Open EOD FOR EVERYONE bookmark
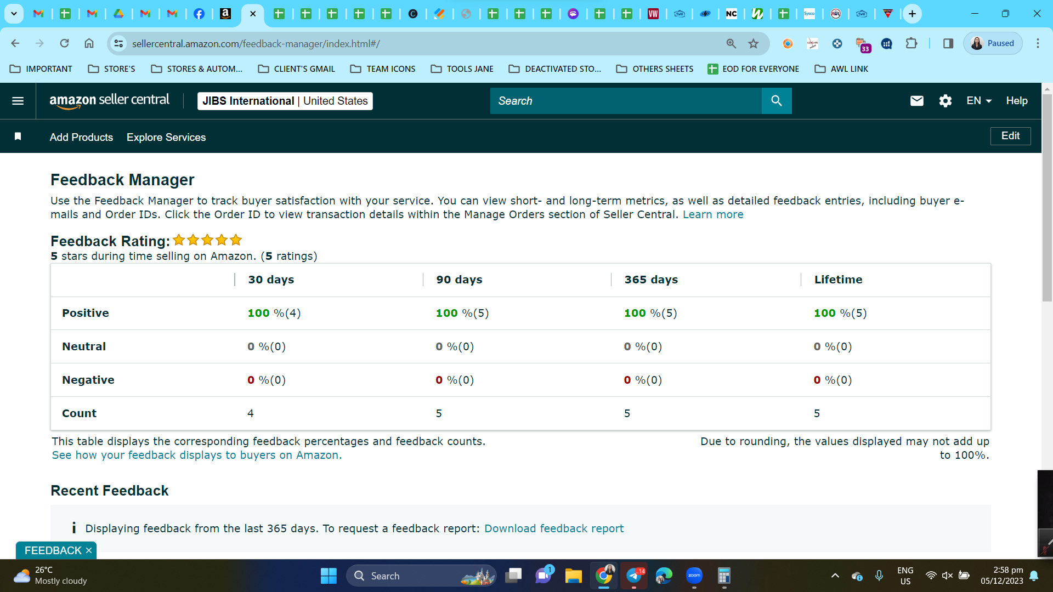Image resolution: width=1053 pixels, height=592 pixels. point(753,69)
